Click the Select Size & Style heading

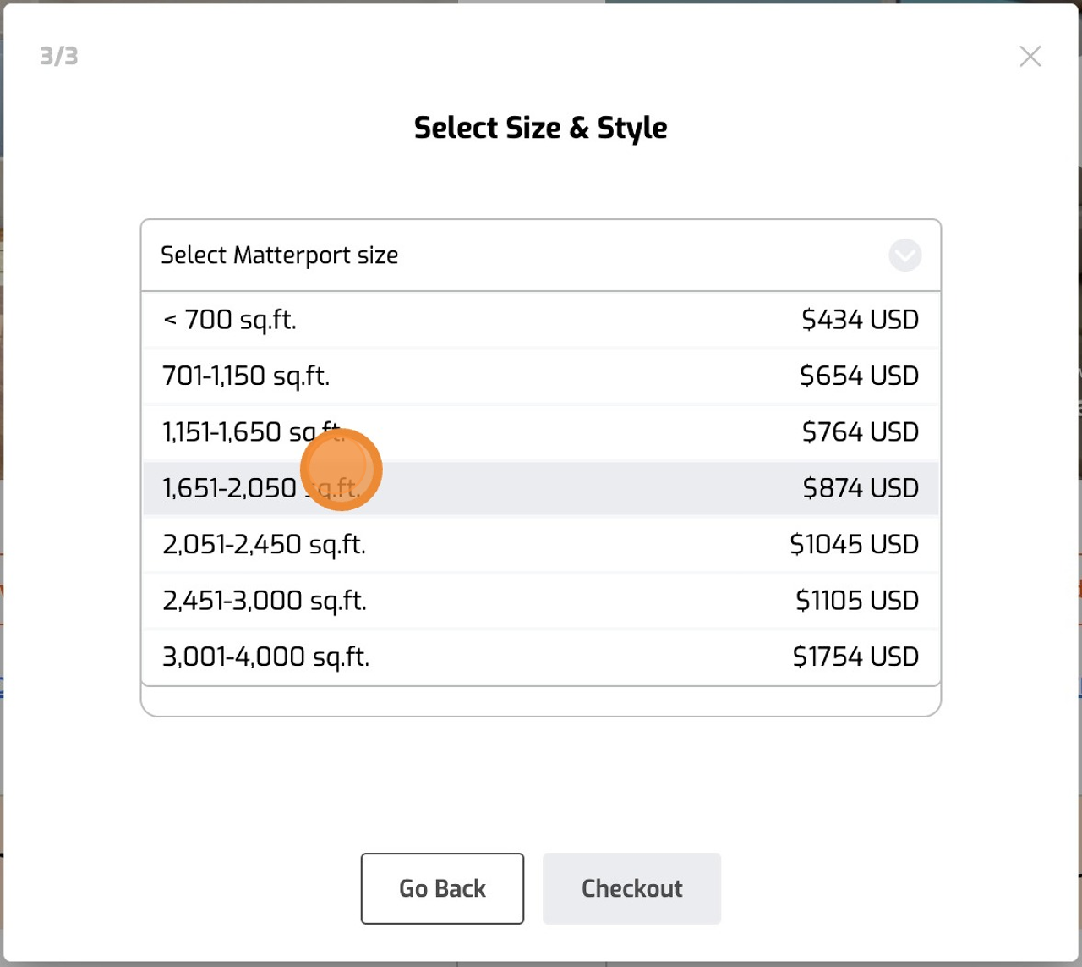point(541,128)
